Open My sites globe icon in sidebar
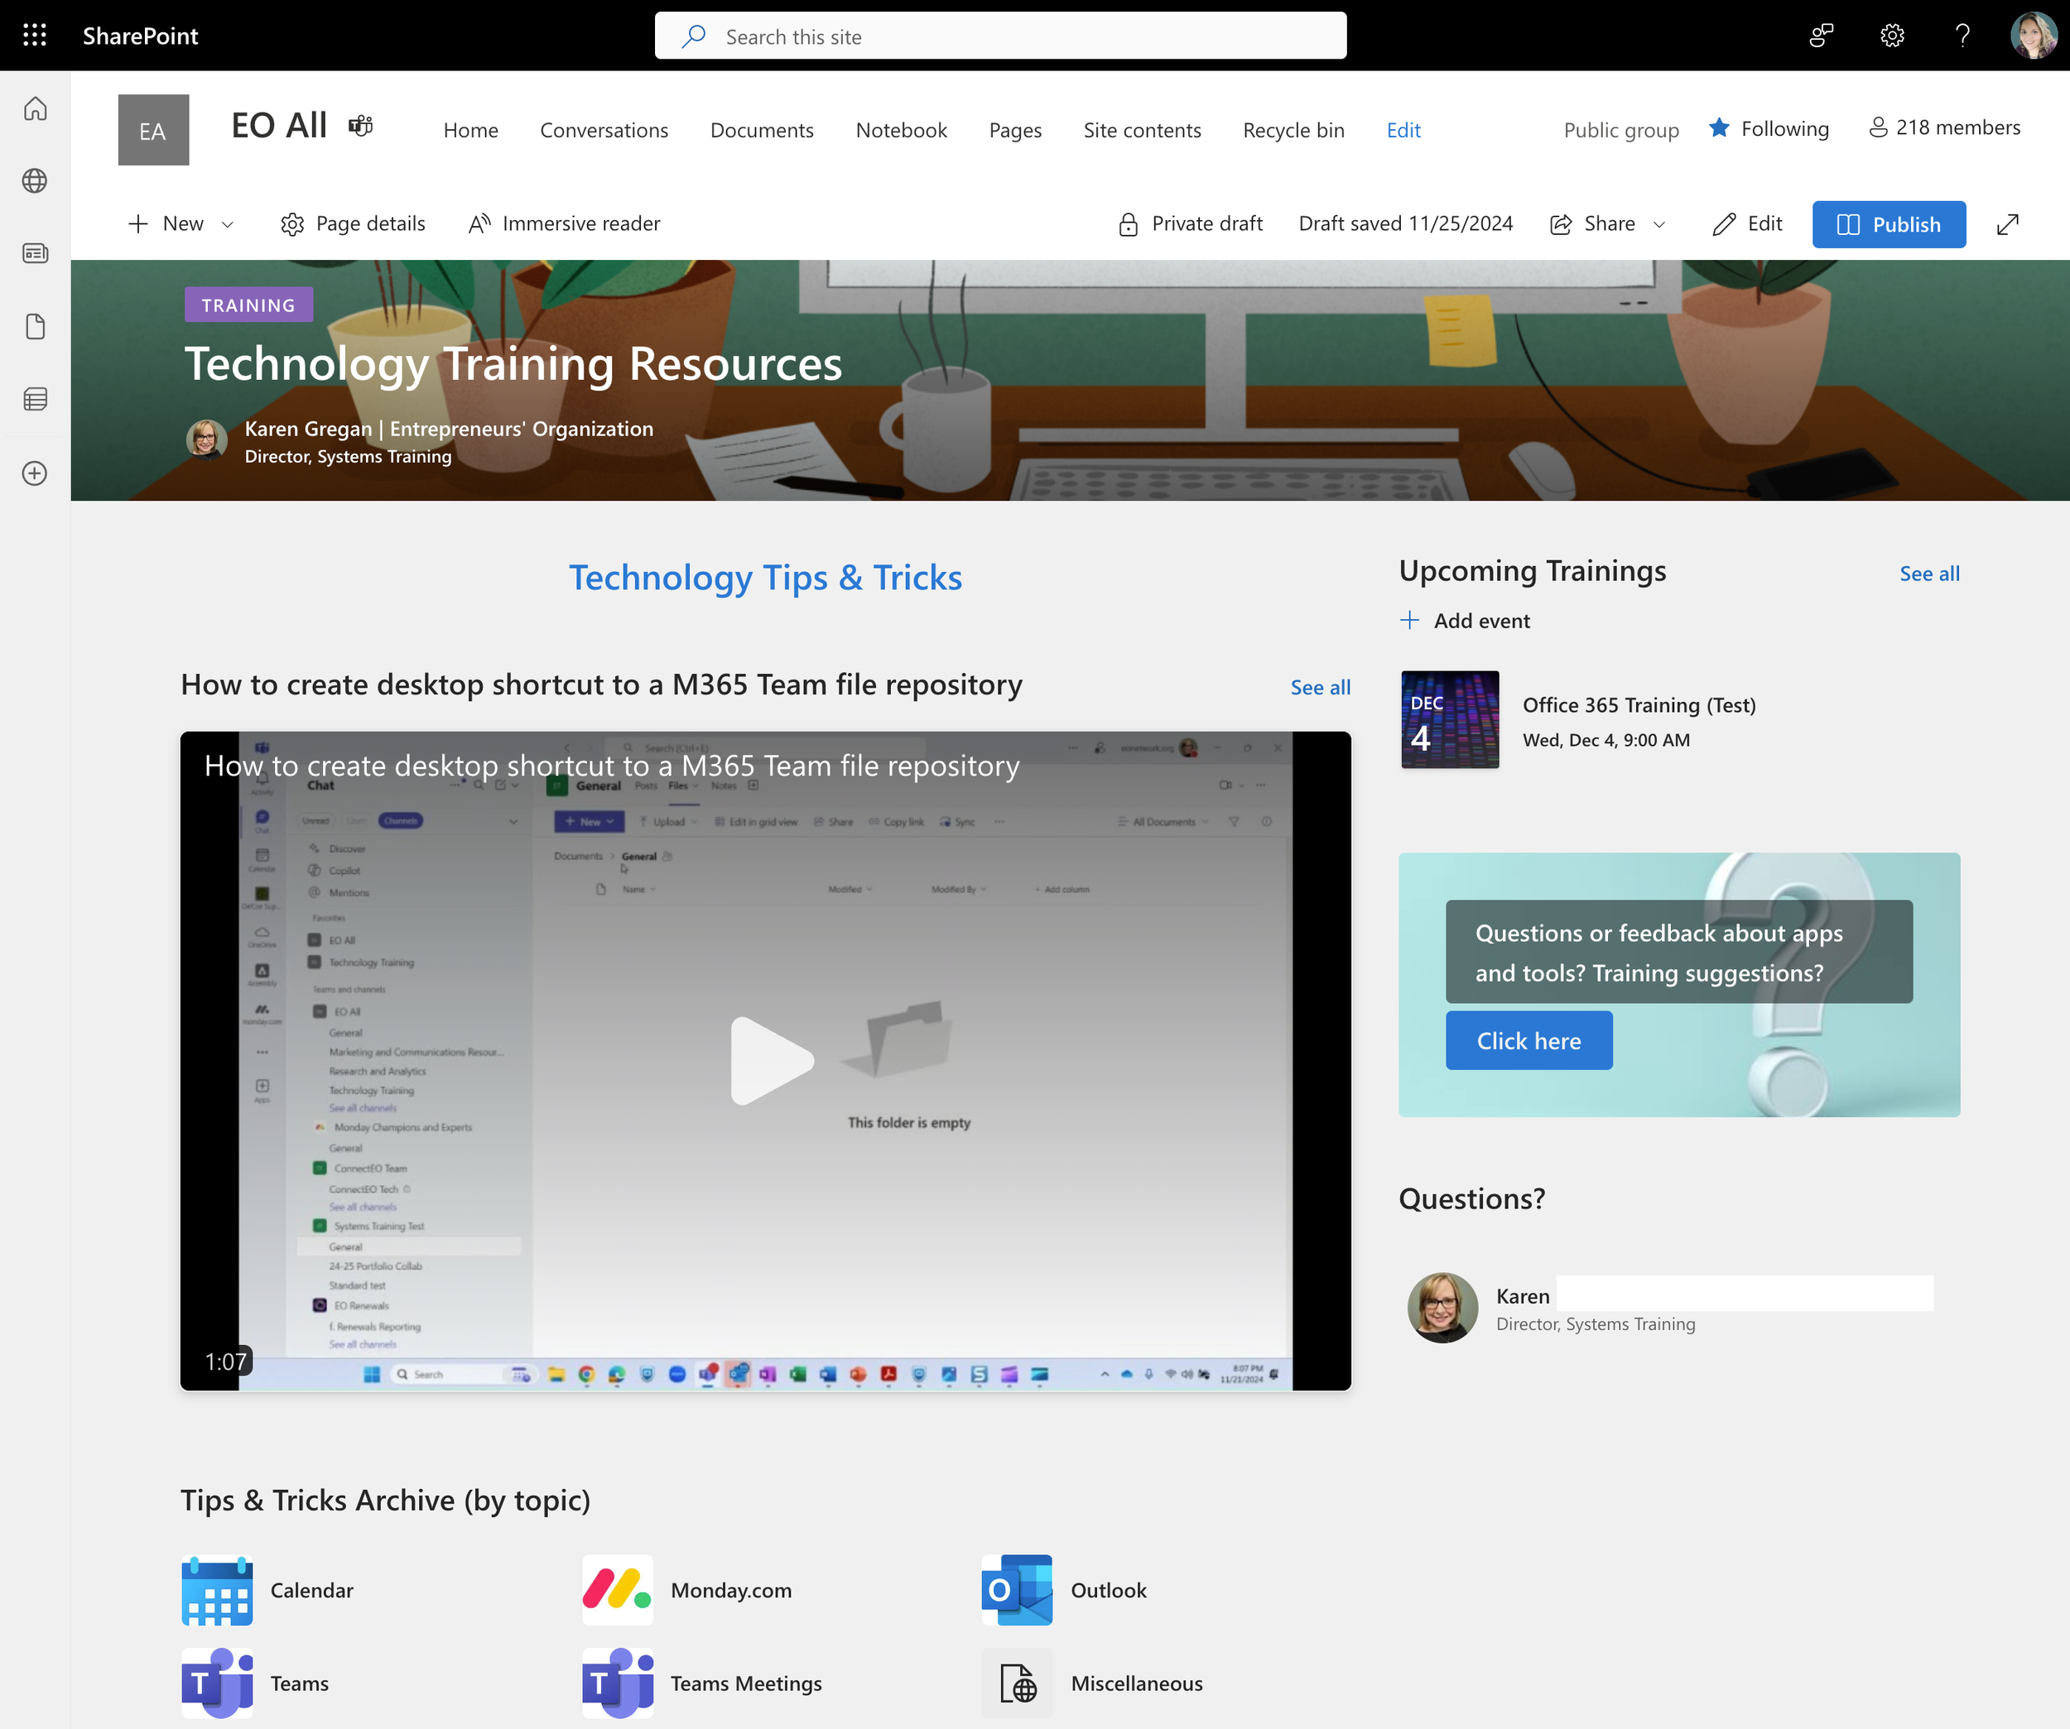The image size is (2070, 1729). click(x=35, y=181)
